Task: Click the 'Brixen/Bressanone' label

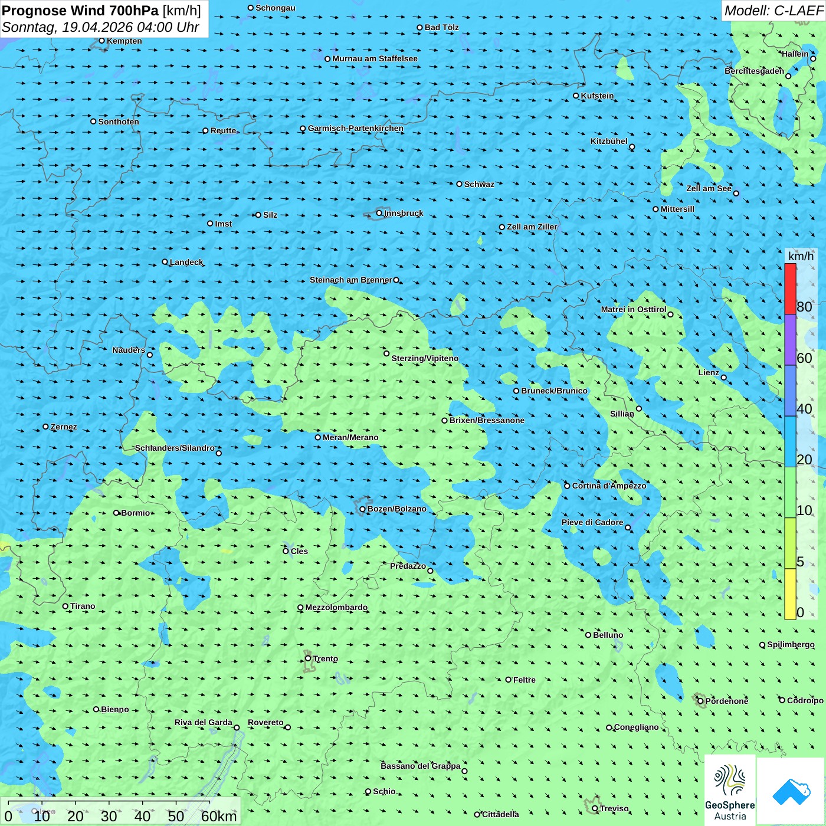Action: click(x=487, y=420)
